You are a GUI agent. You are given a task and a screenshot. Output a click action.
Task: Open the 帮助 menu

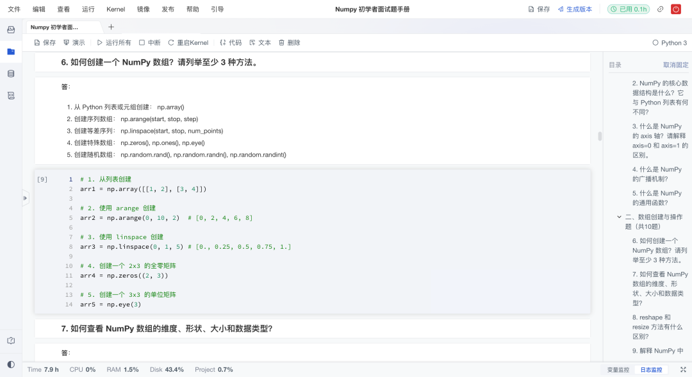[192, 9]
